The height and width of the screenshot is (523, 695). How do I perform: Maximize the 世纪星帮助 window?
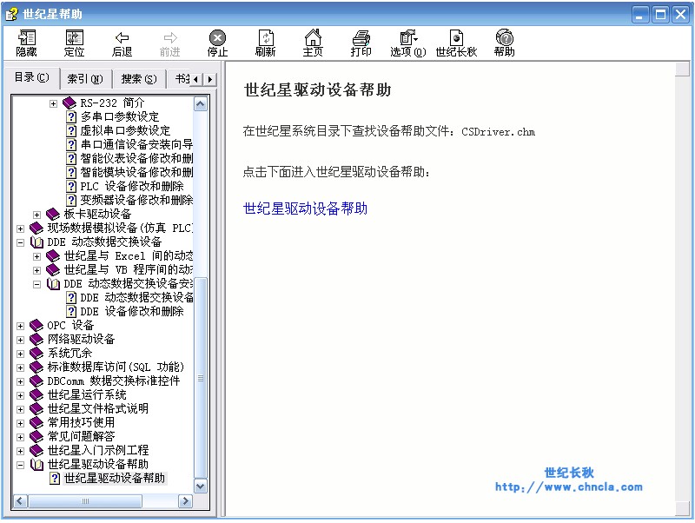[660, 15]
